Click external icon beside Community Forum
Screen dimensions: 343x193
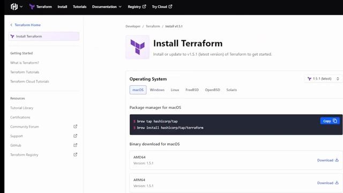75,127
